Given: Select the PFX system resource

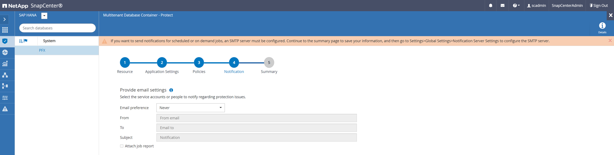Looking at the screenshot, I should 42,50.
